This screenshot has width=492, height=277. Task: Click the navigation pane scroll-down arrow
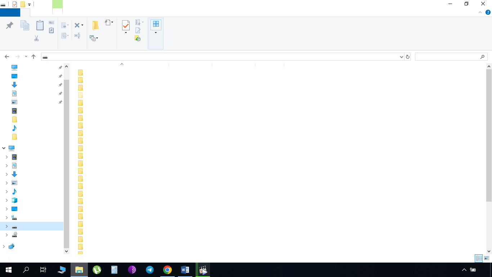66,251
